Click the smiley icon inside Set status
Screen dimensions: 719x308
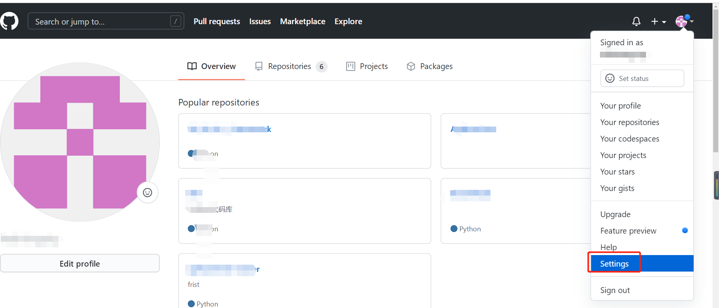pos(610,78)
